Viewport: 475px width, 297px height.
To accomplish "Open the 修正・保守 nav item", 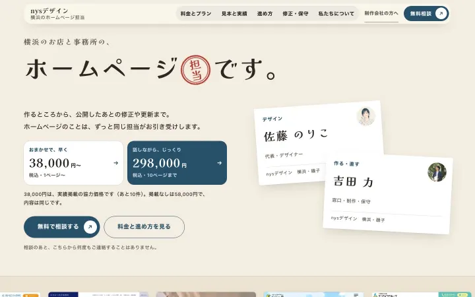I will click(x=296, y=14).
